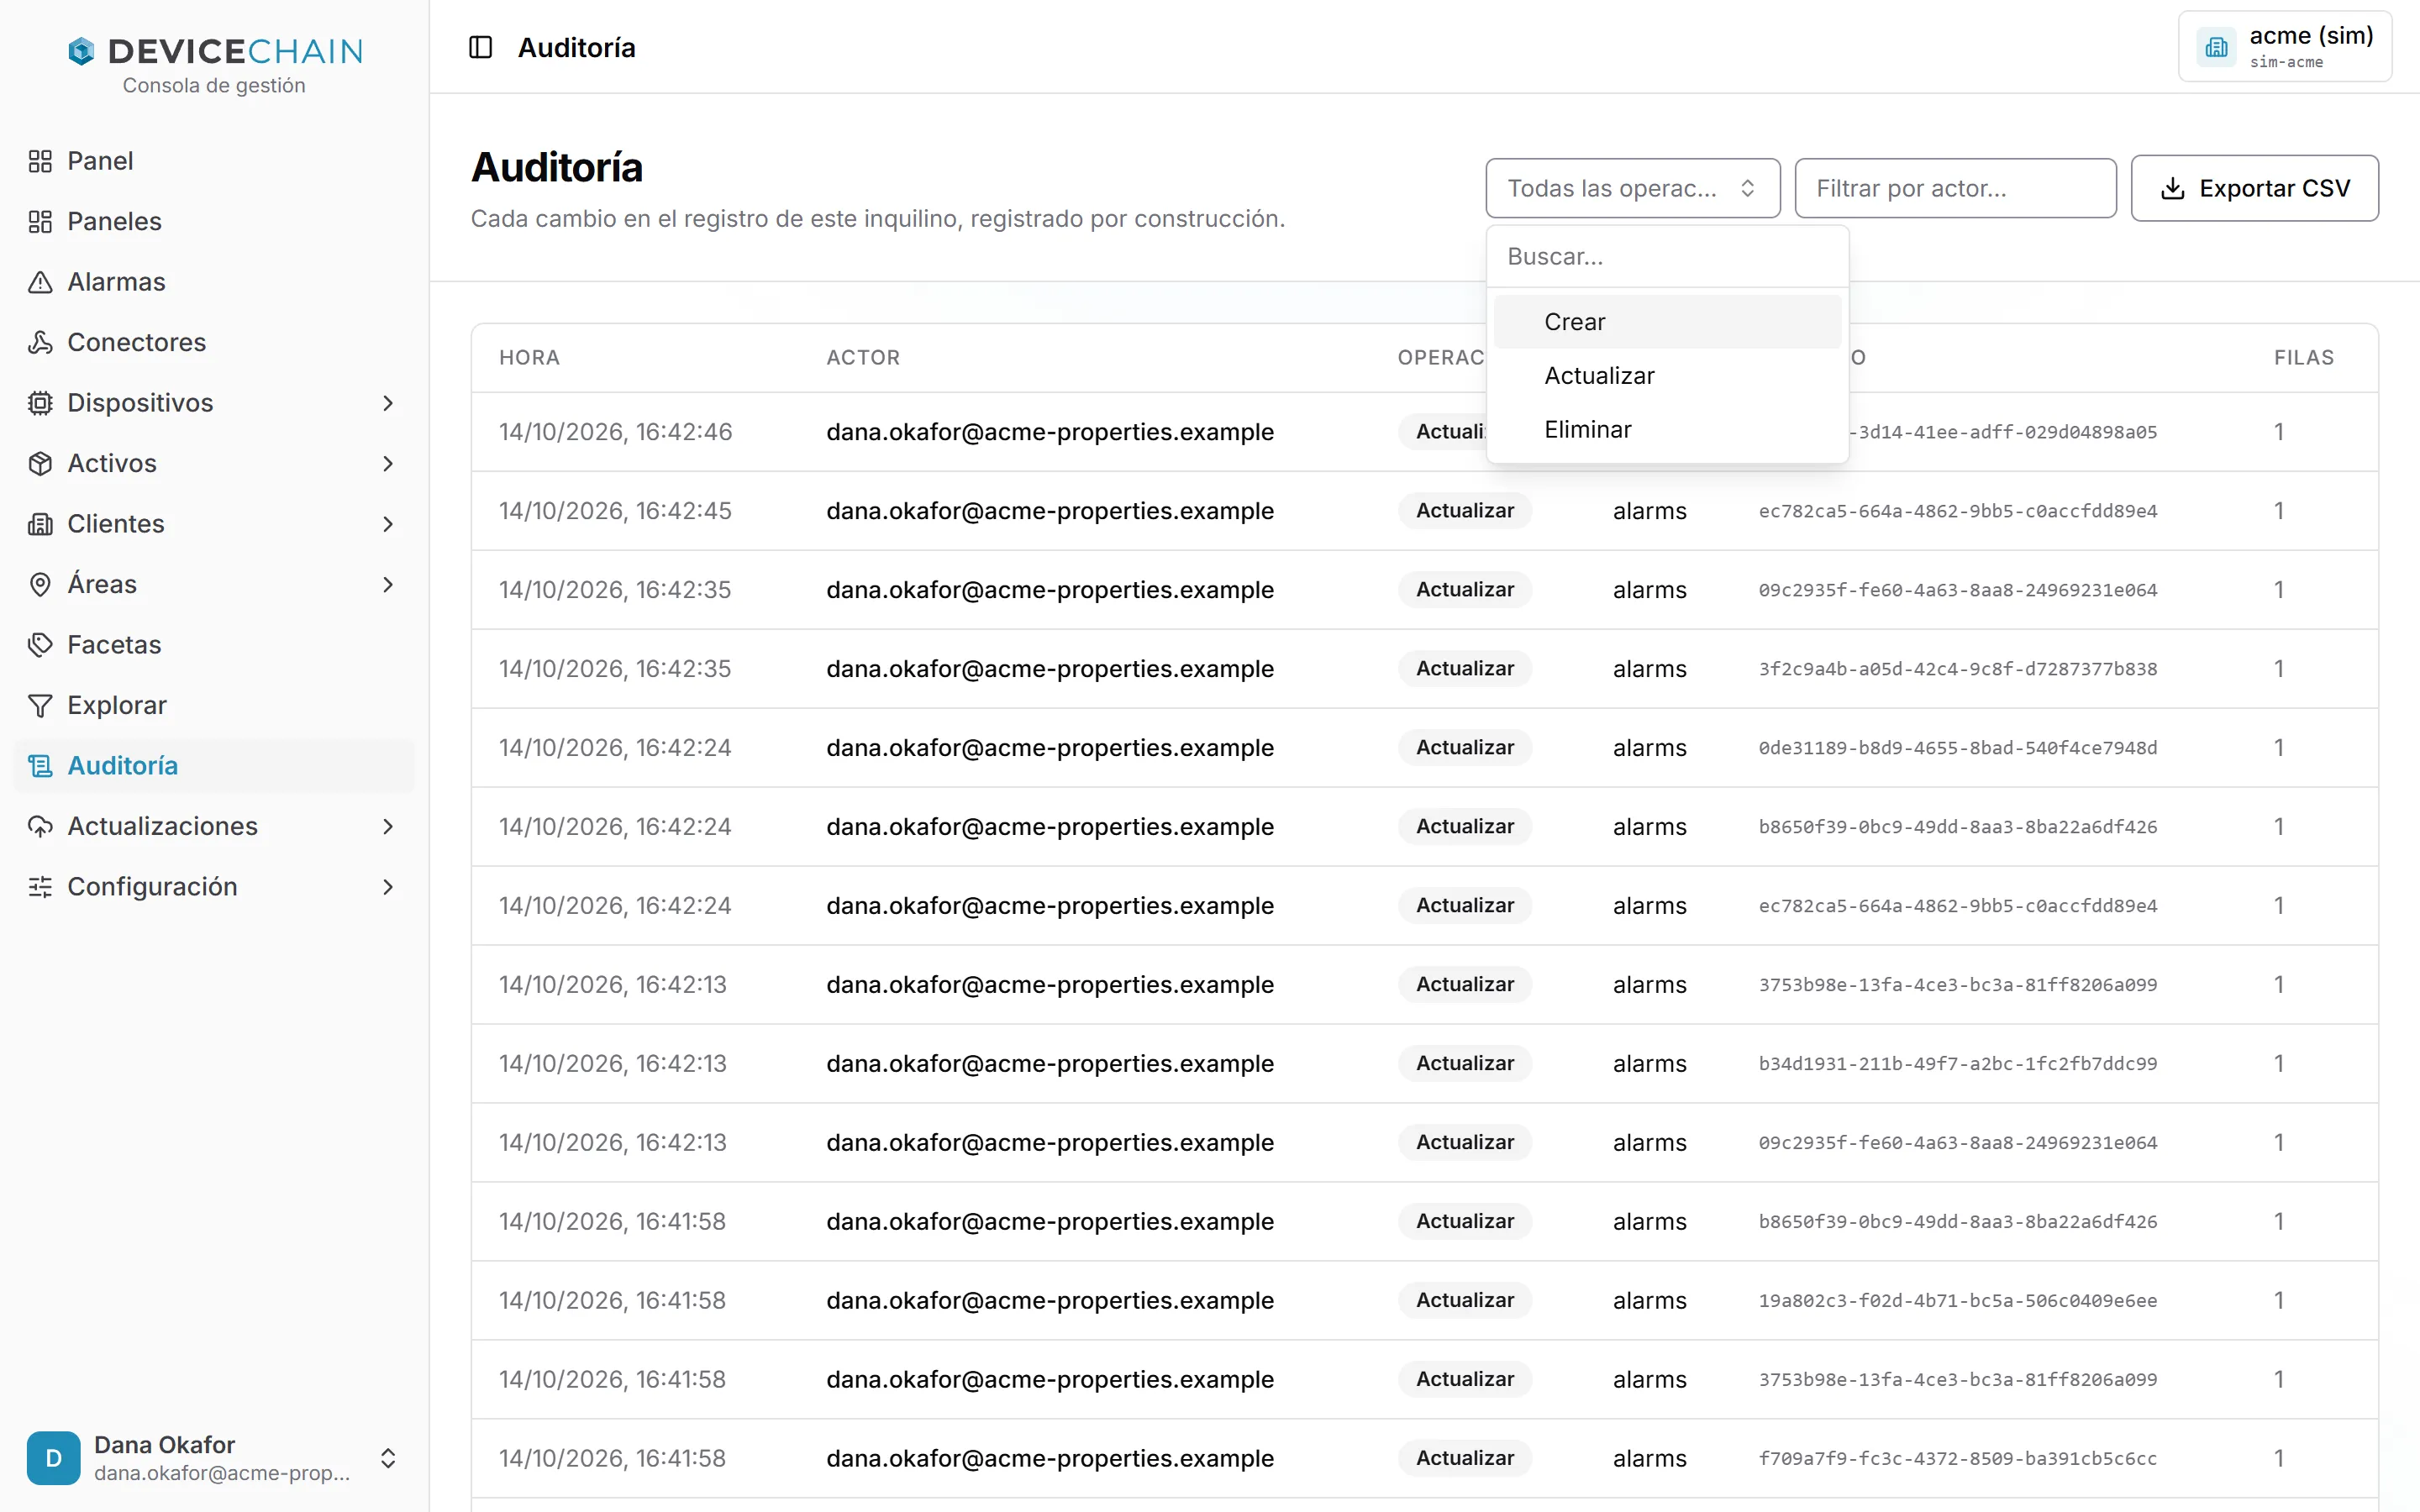
Task: Expand the Activos submenu chevron
Action: pos(388,464)
